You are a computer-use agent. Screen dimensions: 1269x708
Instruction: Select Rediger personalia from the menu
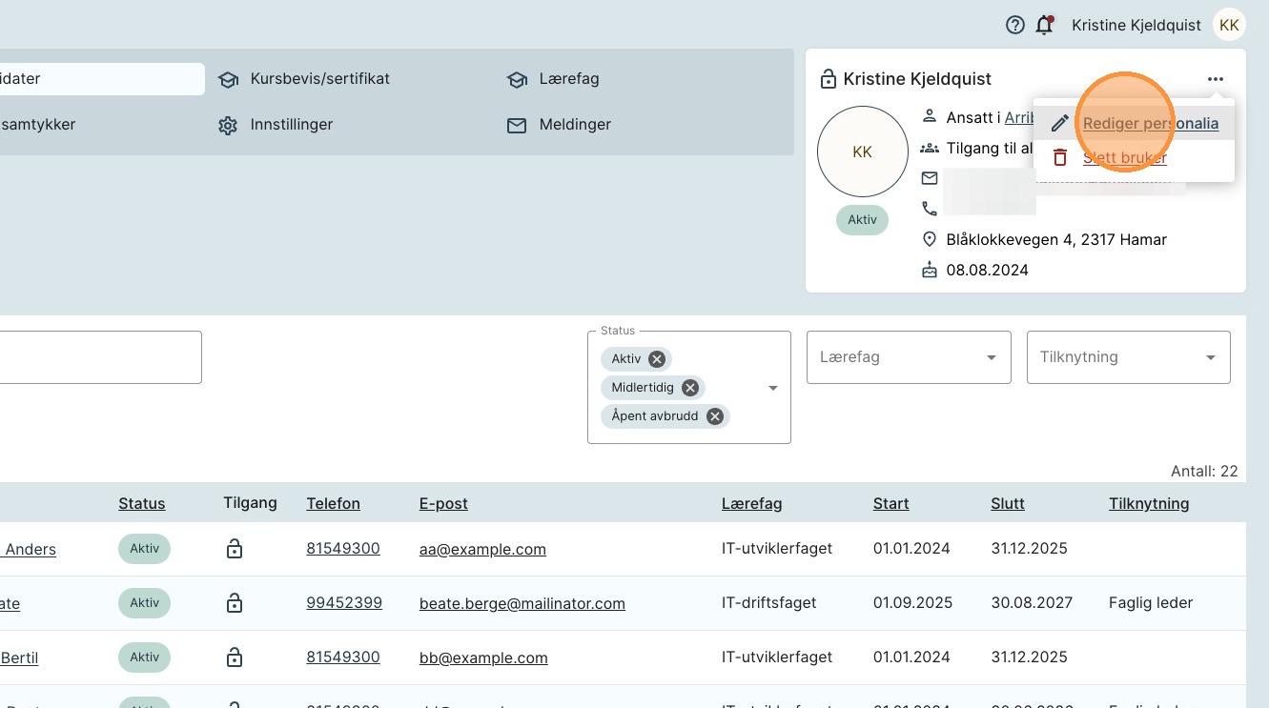tap(1150, 124)
